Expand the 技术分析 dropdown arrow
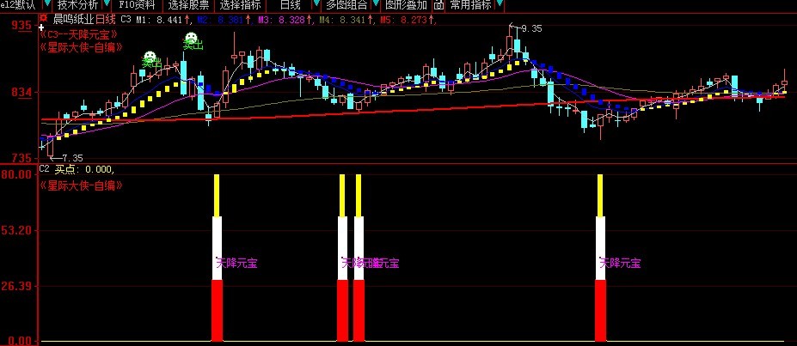 (107, 5)
